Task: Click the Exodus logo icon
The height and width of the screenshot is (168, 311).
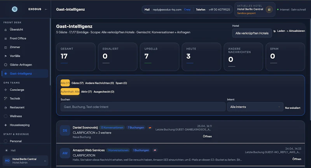Action: 14,9
